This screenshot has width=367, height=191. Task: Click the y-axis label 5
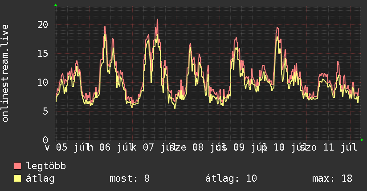point(45,111)
